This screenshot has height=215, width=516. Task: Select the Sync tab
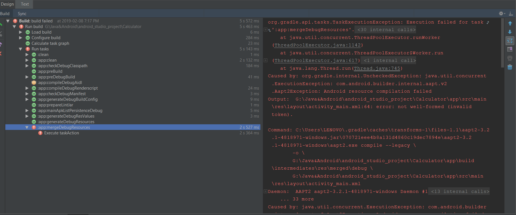pos(22,14)
